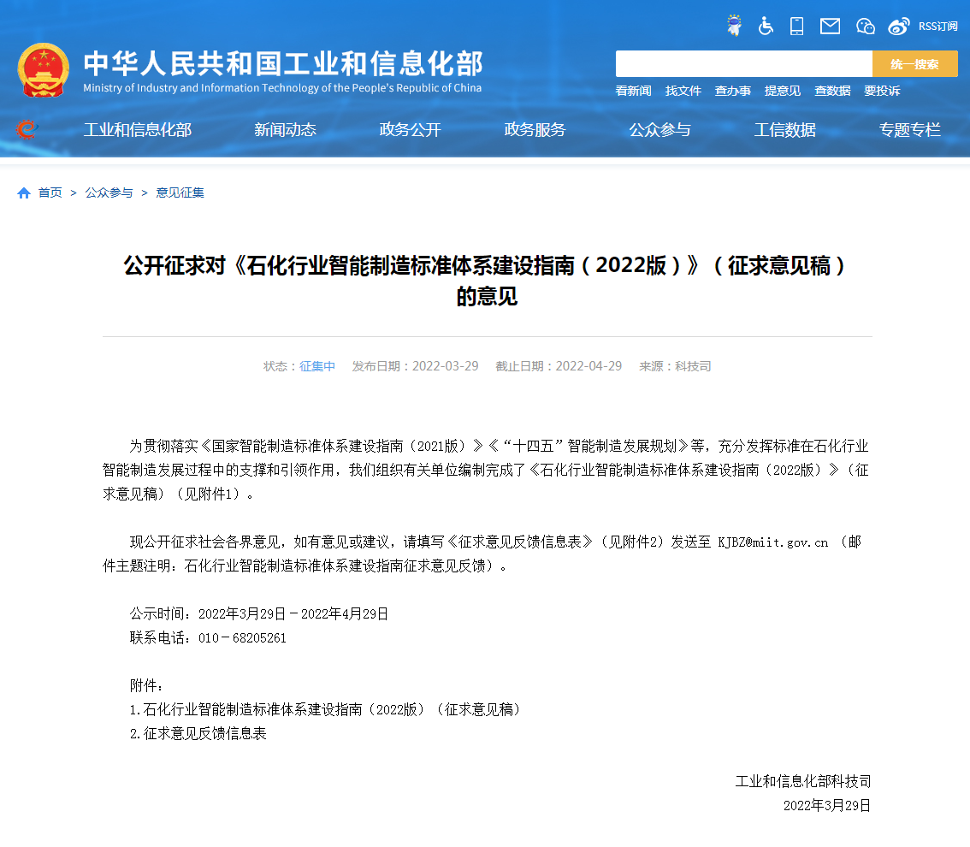Open attachment 2 征求意见反馈信息表
The height and width of the screenshot is (847, 970).
198,734
